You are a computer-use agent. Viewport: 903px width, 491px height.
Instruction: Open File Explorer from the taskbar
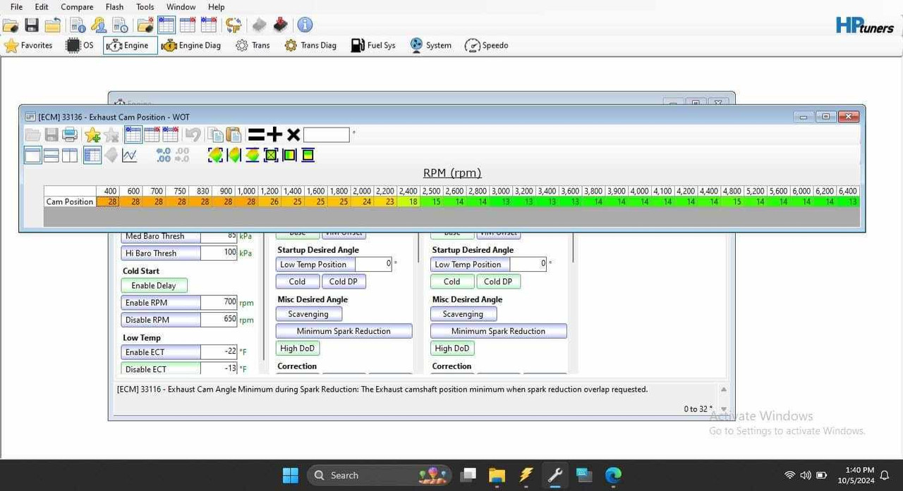click(497, 475)
